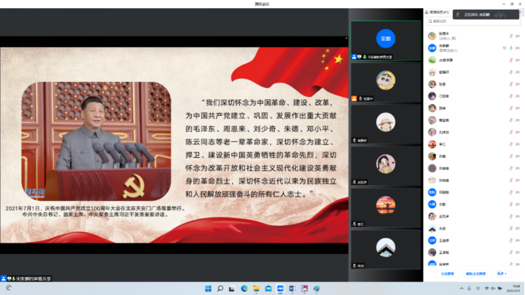Open the Manage Members panel header

coord(437,12)
